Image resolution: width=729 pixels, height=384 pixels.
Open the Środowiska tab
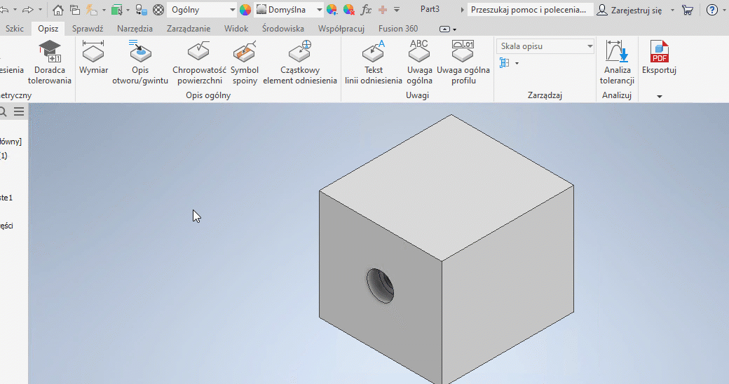pyautogui.click(x=282, y=28)
